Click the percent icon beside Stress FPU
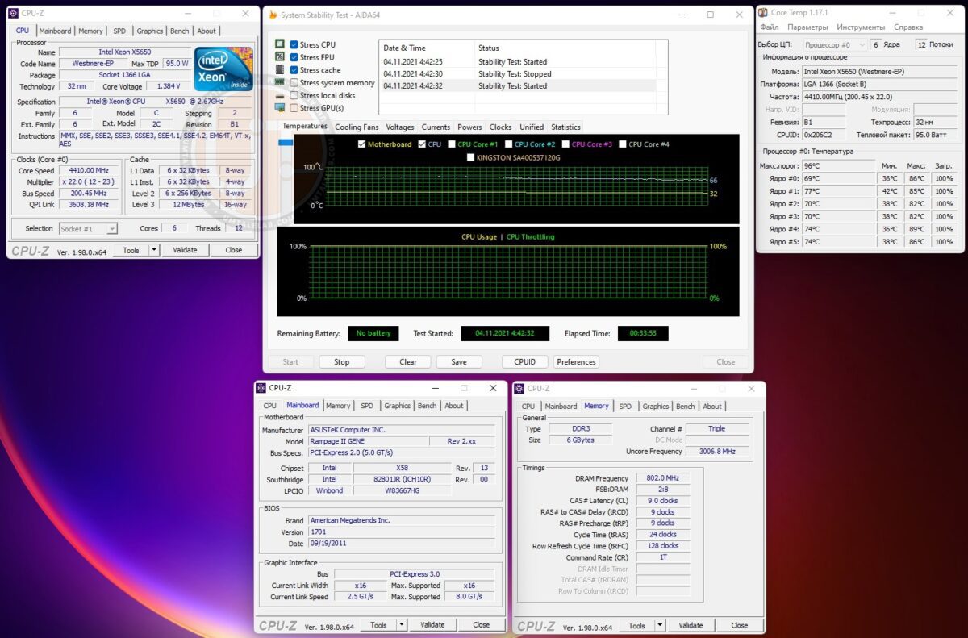Viewport: 968px width, 638px height. [280, 57]
